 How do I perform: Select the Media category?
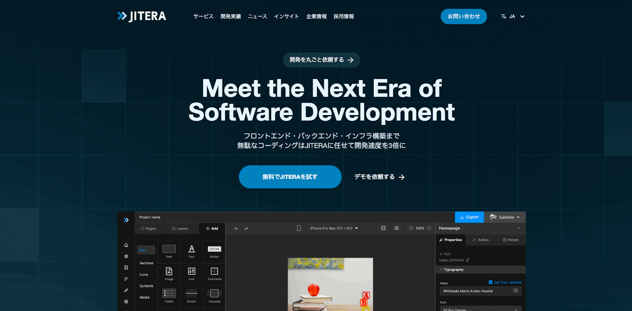click(x=144, y=298)
